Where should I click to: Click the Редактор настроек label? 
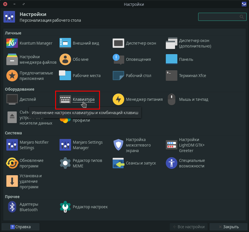(90, 207)
